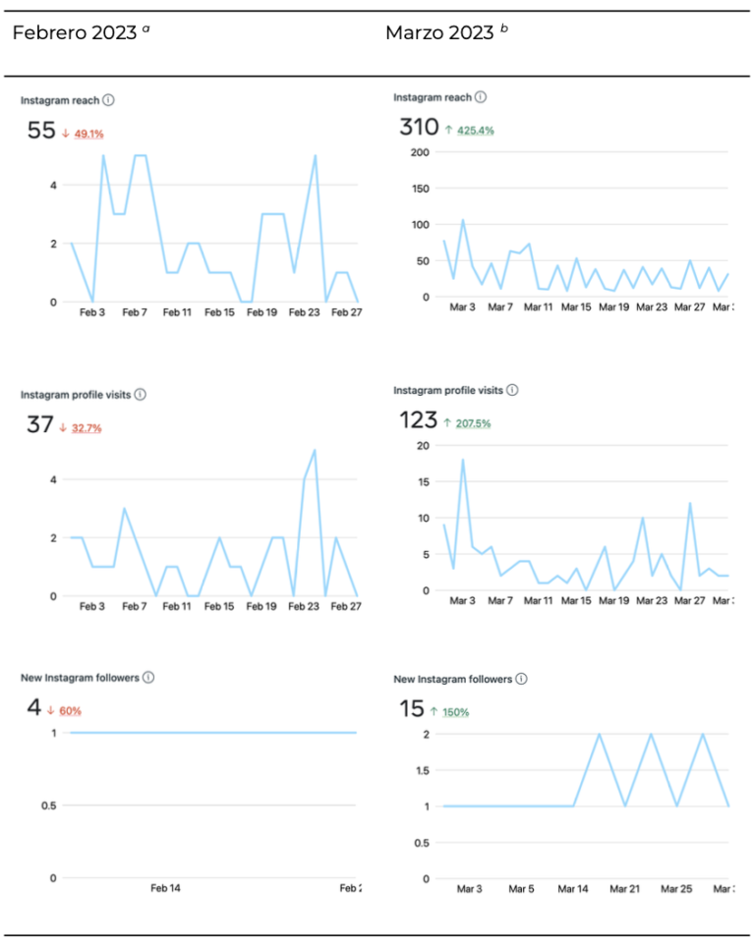Click '0.5' y-axis label in February followers chart
Image resolution: width=755 pixels, height=945 pixels.
pos(49,806)
